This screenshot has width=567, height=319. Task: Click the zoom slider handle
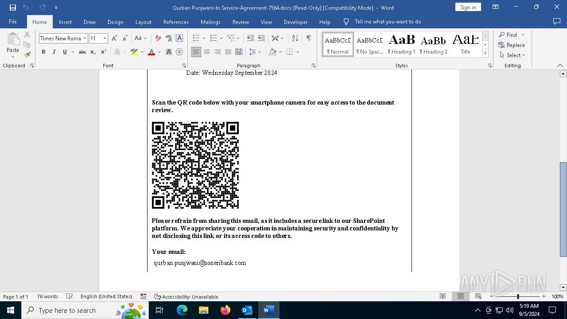click(518, 296)
